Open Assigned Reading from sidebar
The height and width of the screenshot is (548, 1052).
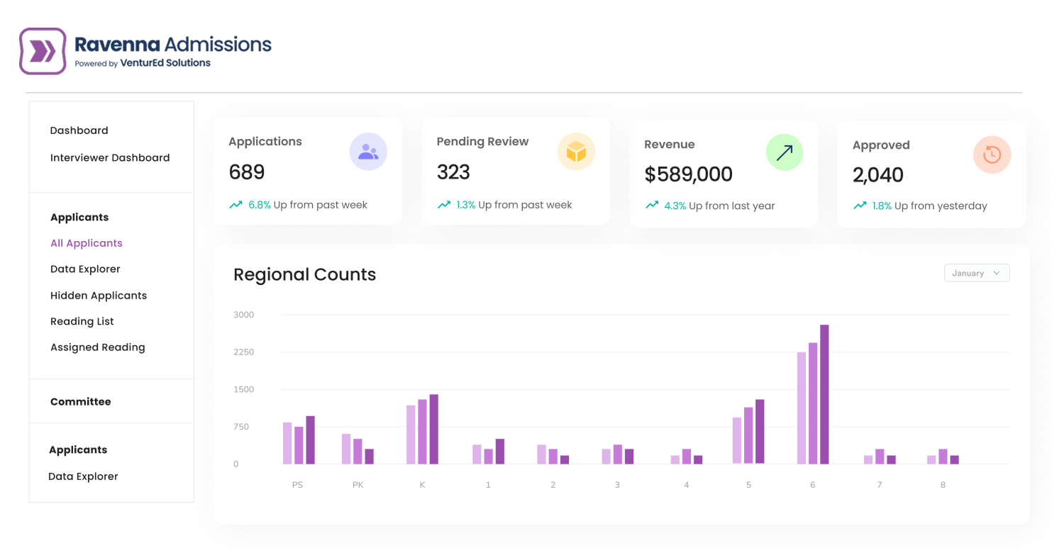[x=98, y=347]
